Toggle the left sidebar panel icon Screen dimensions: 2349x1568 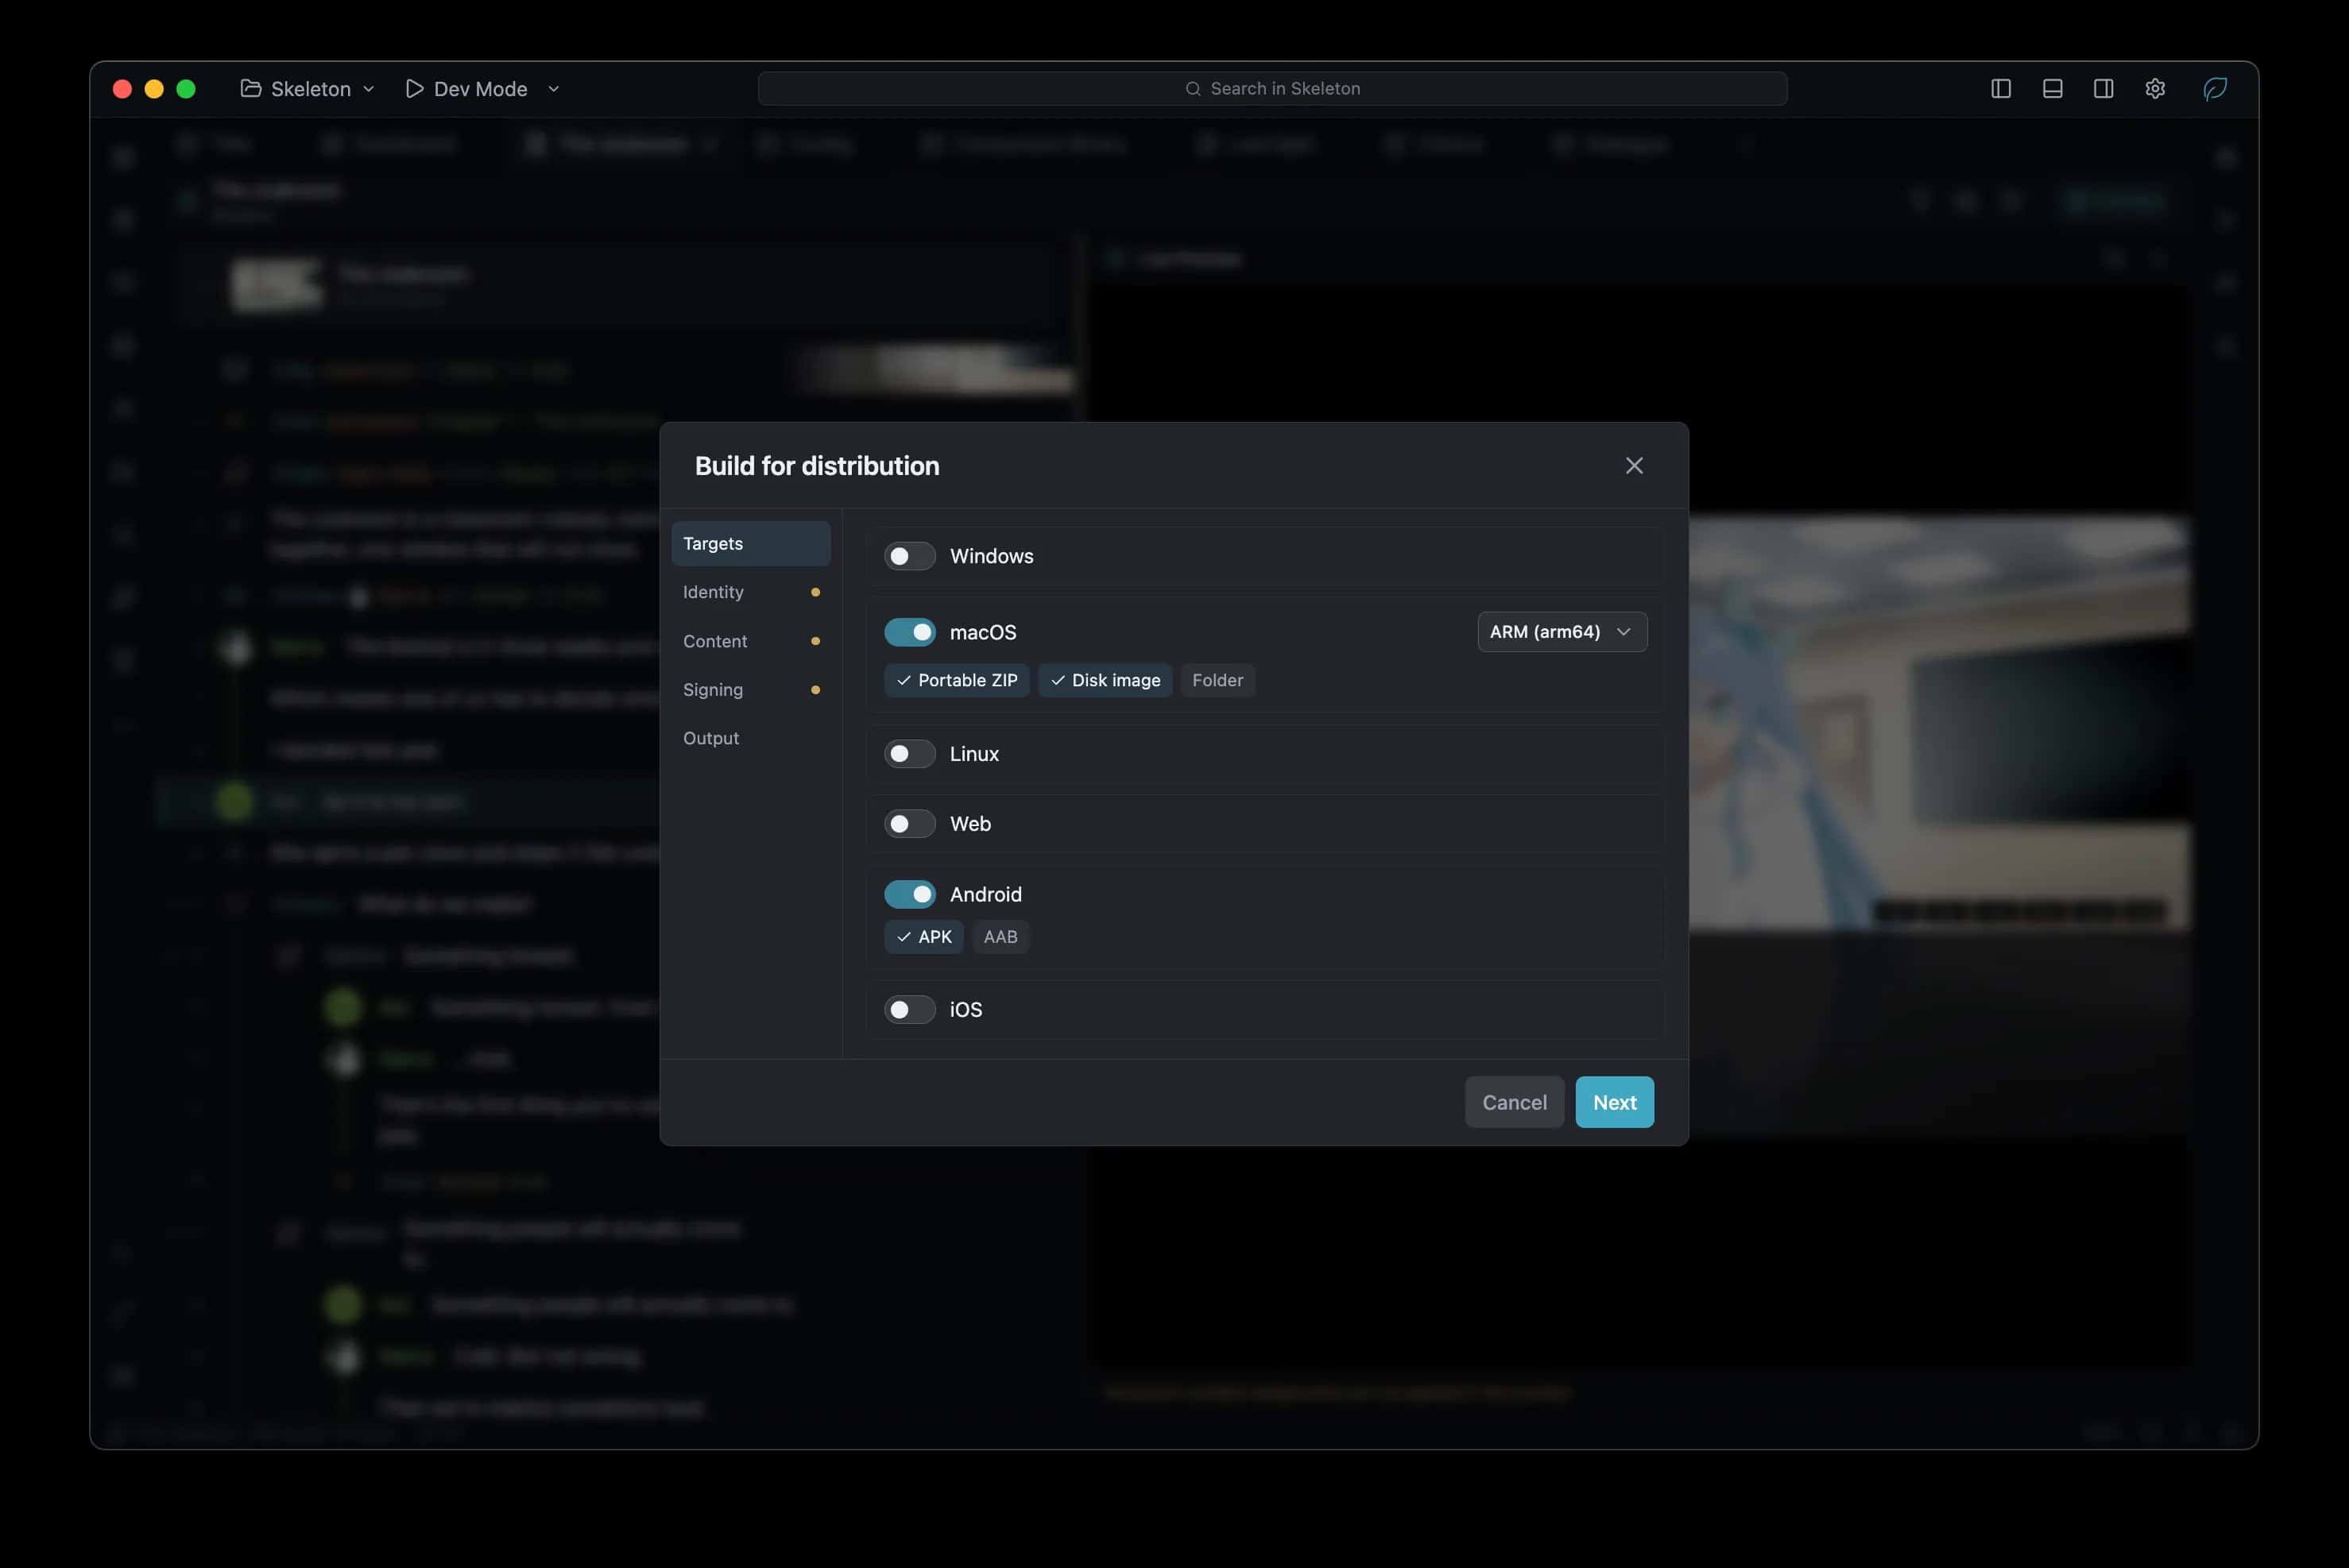[x=2000, y=89]
